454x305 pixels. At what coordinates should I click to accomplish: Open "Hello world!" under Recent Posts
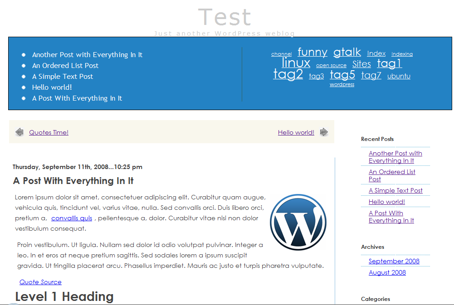pyautogui.click(x=386, y=202)
